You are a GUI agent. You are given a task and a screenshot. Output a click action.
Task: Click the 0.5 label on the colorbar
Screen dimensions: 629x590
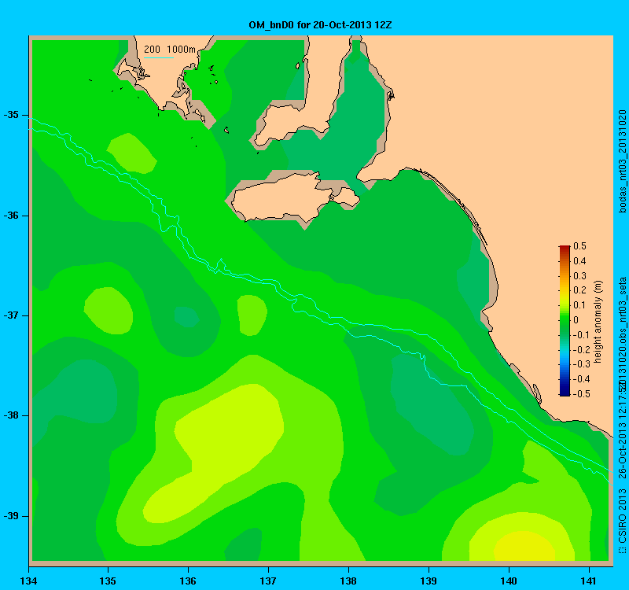point(579,246)
